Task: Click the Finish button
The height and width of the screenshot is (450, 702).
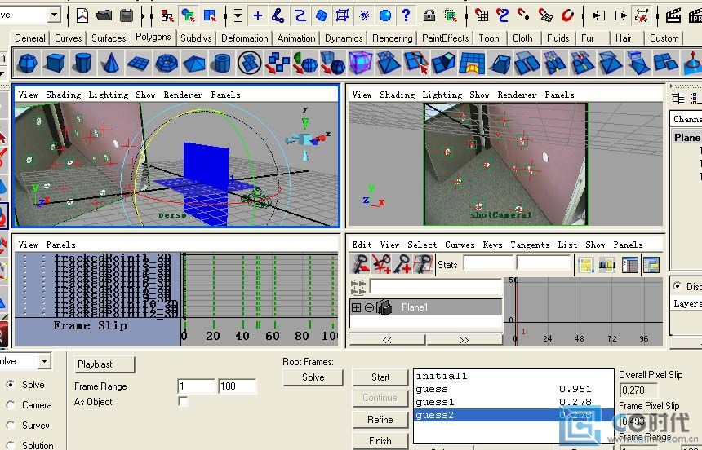Action: click(x=380, y=440)
